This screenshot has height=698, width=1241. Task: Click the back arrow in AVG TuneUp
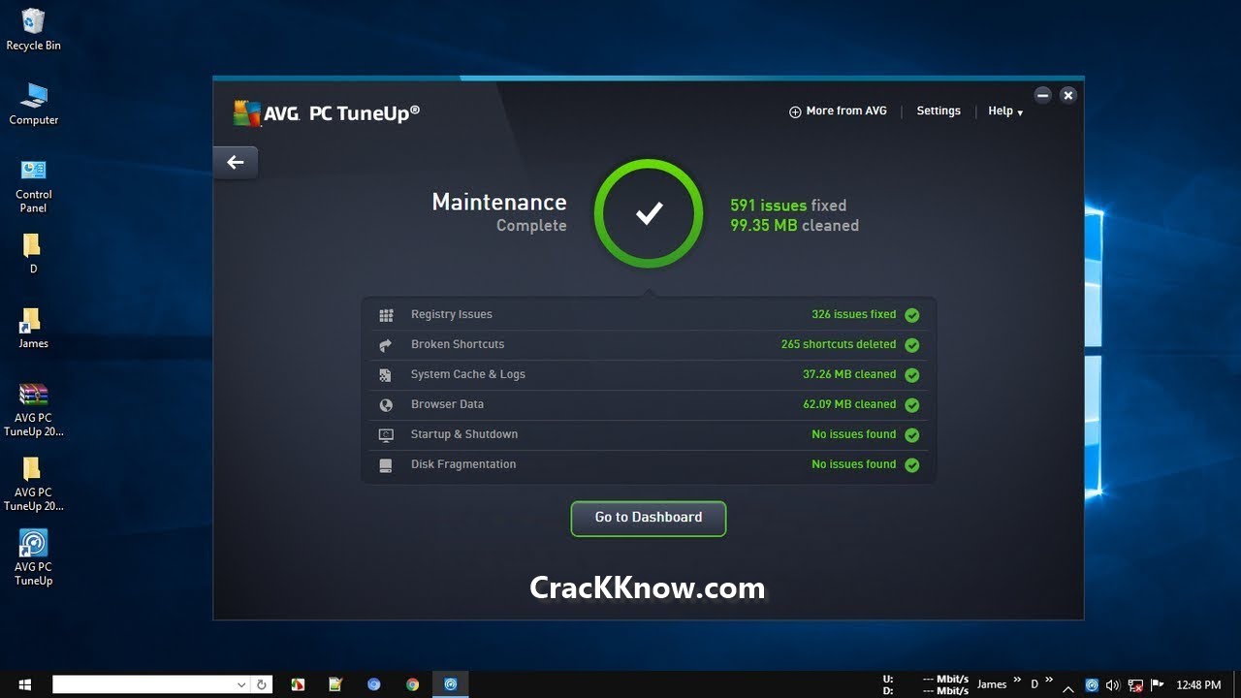pos(236,162)
